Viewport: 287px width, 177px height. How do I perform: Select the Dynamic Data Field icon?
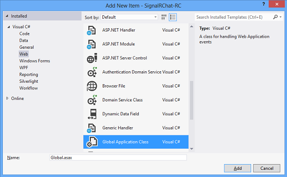92,114
